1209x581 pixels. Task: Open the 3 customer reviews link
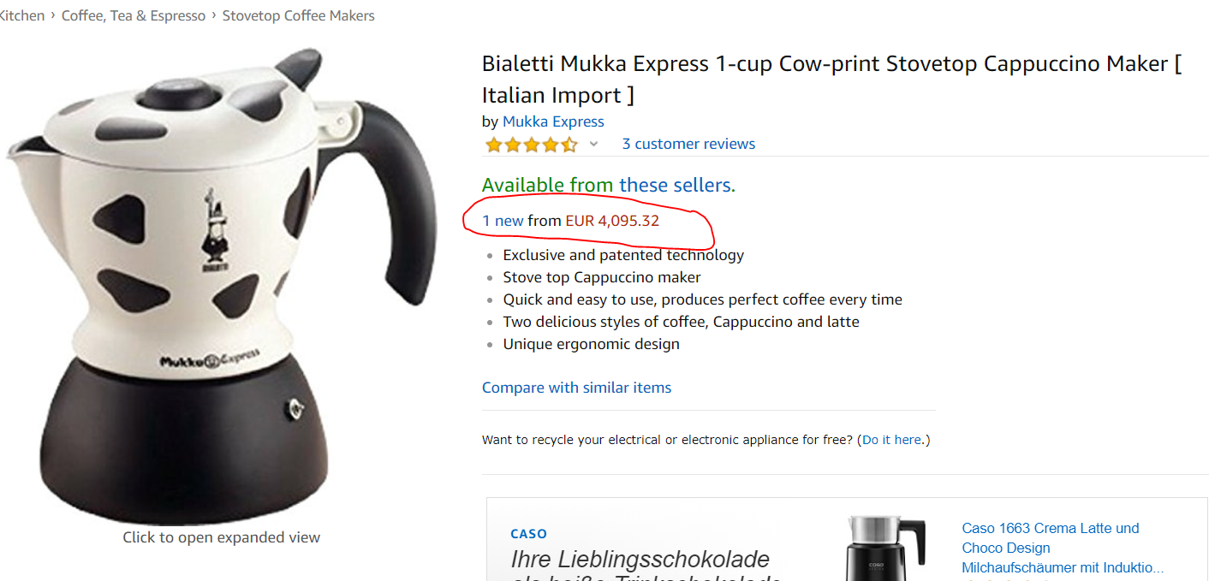click(x=688, y=144)
